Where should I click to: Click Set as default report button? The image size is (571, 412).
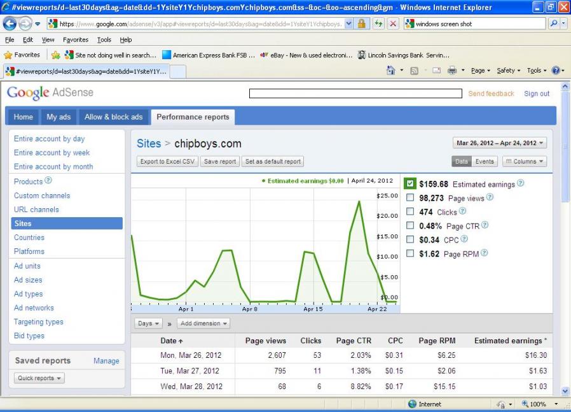coord(273,162)
